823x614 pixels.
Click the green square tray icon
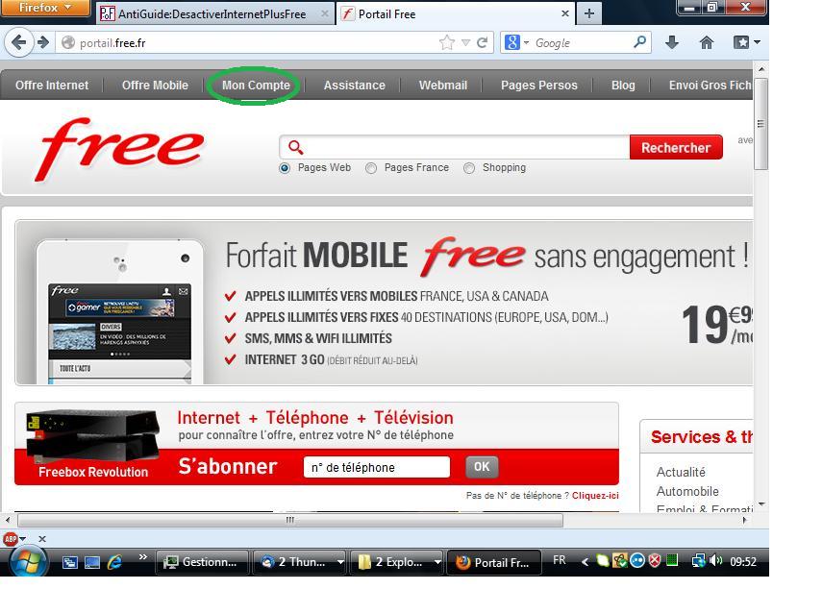(x=672, y=560)
